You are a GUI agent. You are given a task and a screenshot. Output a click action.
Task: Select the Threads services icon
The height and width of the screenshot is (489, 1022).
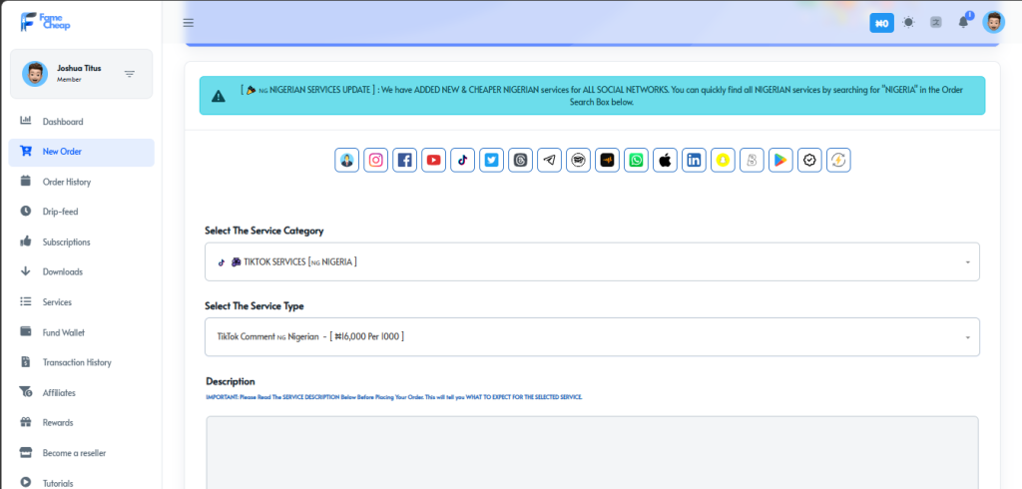(x=520, y=160)
